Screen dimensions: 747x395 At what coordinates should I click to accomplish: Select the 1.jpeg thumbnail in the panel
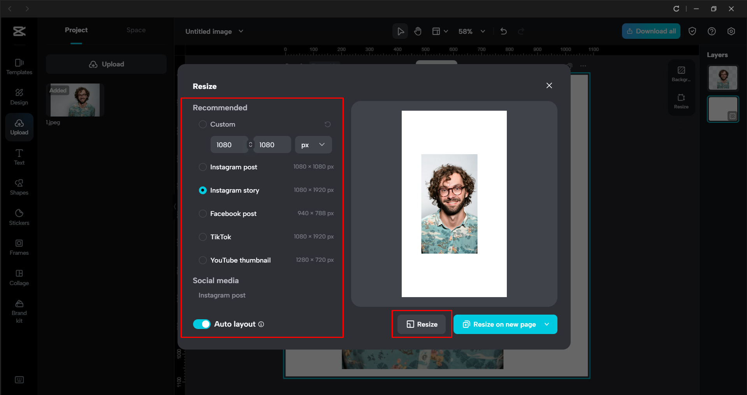point(75,100)
